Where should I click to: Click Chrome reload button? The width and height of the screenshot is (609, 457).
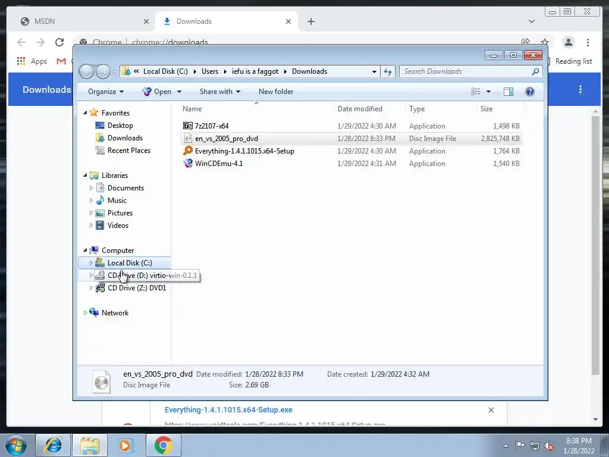59,42
